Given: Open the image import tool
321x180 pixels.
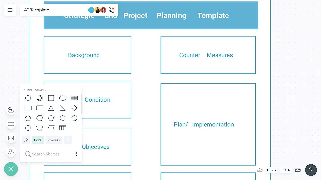Looking at the screenshot, I should [11, 138].
